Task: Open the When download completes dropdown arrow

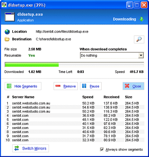Action: pyautogui.click(x=141, y=55)
